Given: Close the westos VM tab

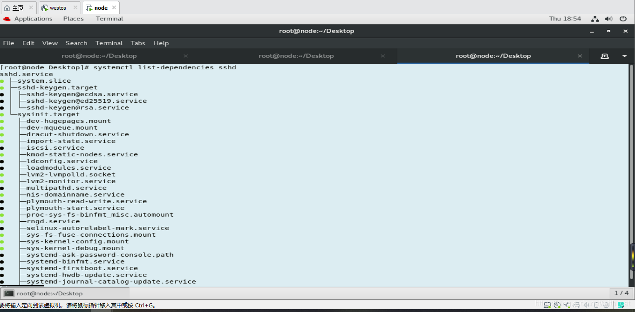Looking at the screenshot, I should coord(75,8).
